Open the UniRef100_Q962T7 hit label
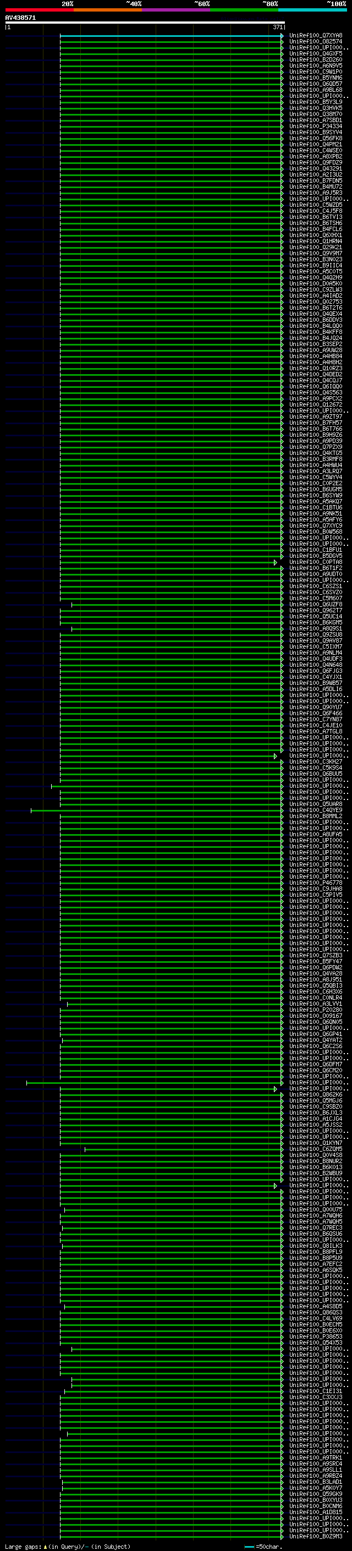 tap(316, 611)
